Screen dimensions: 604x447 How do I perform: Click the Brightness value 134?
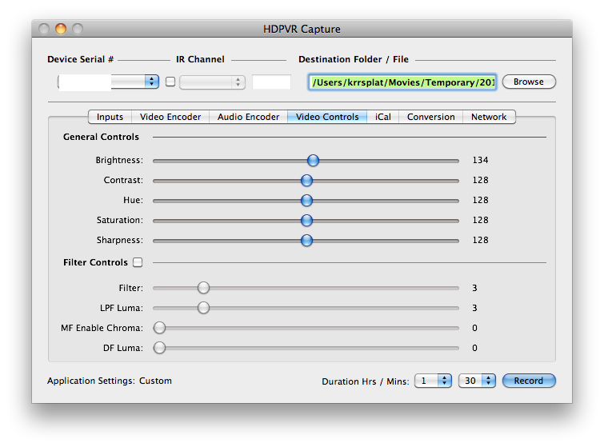coord(480,160)
